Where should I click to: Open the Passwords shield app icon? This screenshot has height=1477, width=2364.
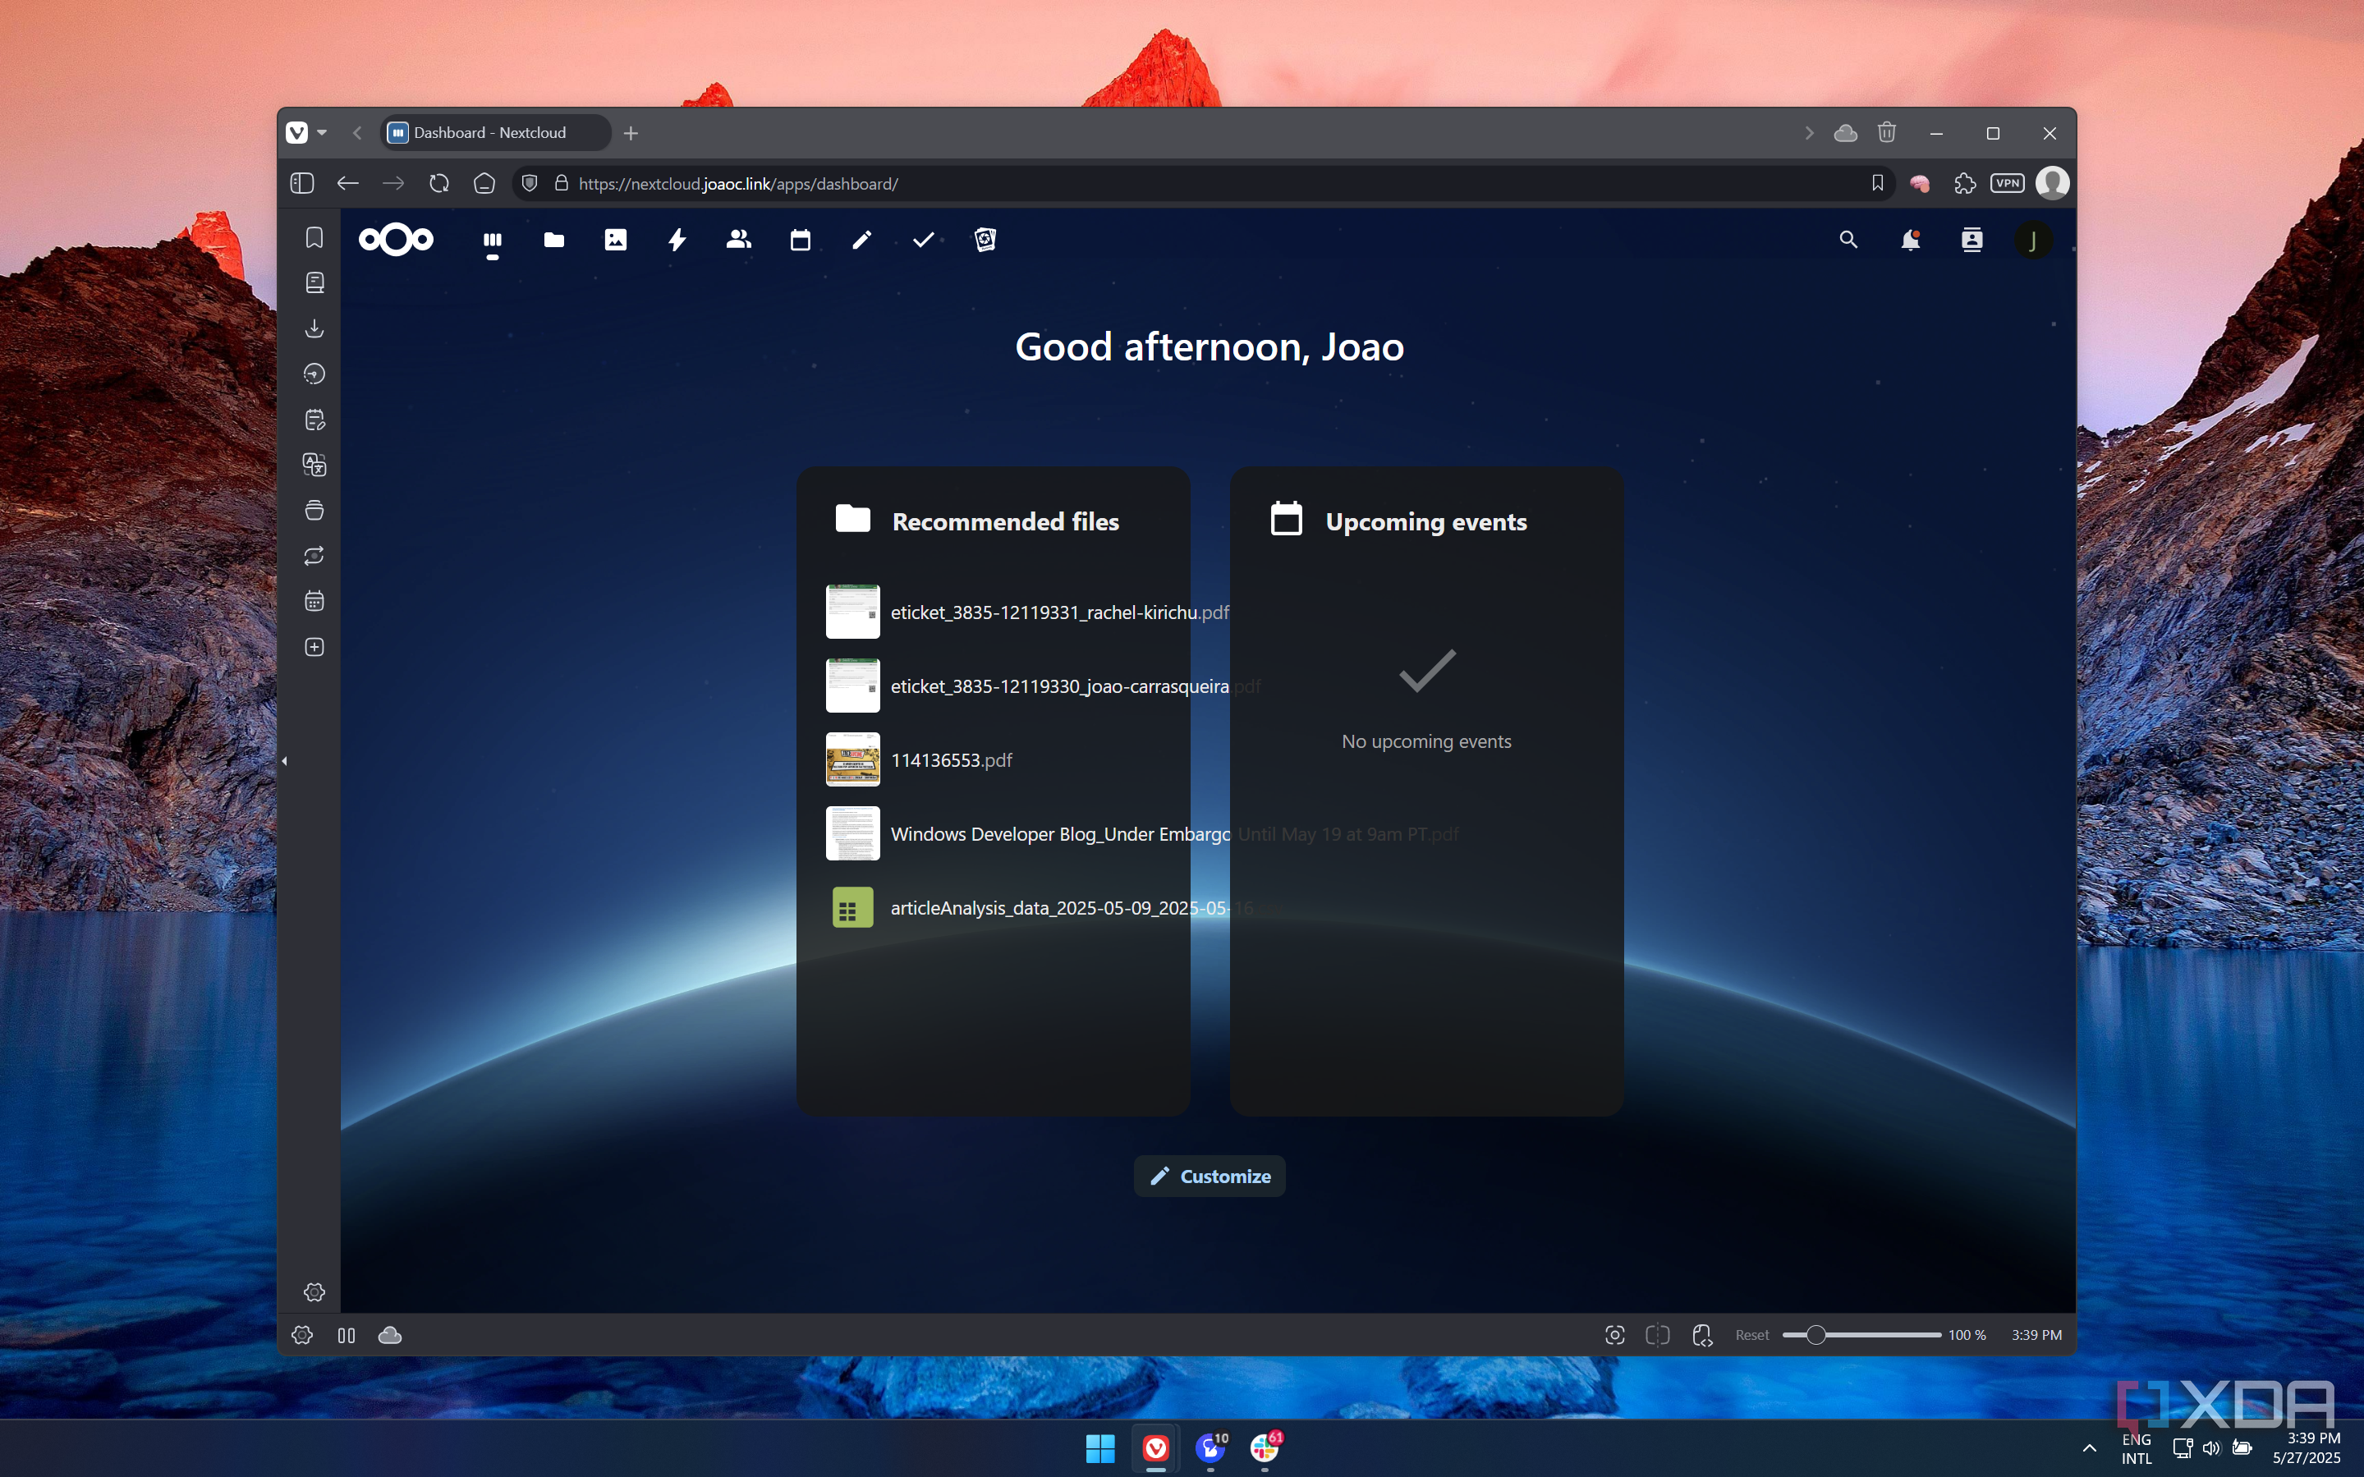pos(985,240)
